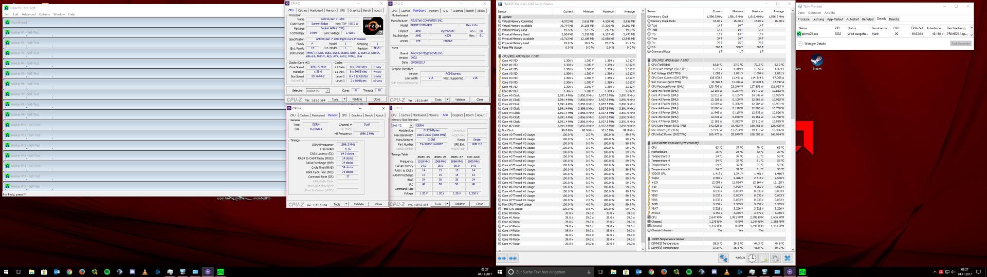
Task: Open Spotify on right taskbar
Action: (689, 272)
